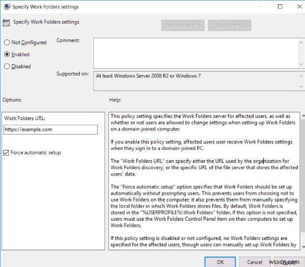Click the Cancel button

[255, 262]
